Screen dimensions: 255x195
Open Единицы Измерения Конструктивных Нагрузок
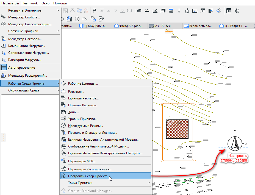[106, 153]
